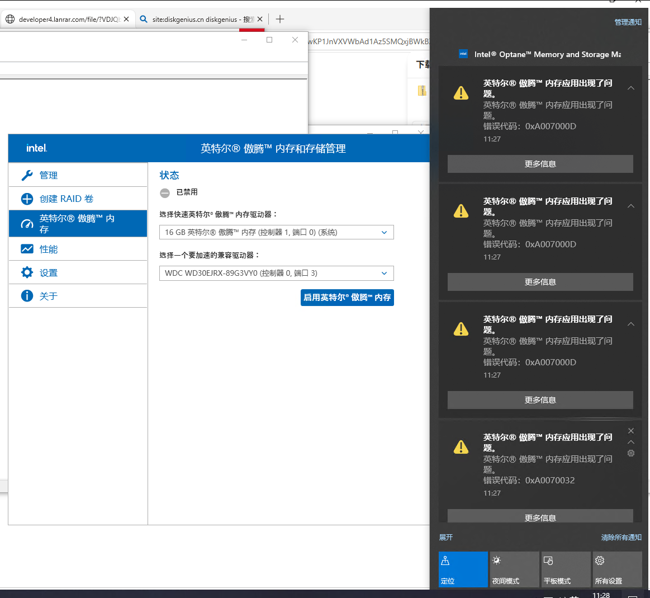Viewport: 650px width, 598px height.
Task: Toggle 平板模式 tablet mode quick action
Action: pos(566,569)
